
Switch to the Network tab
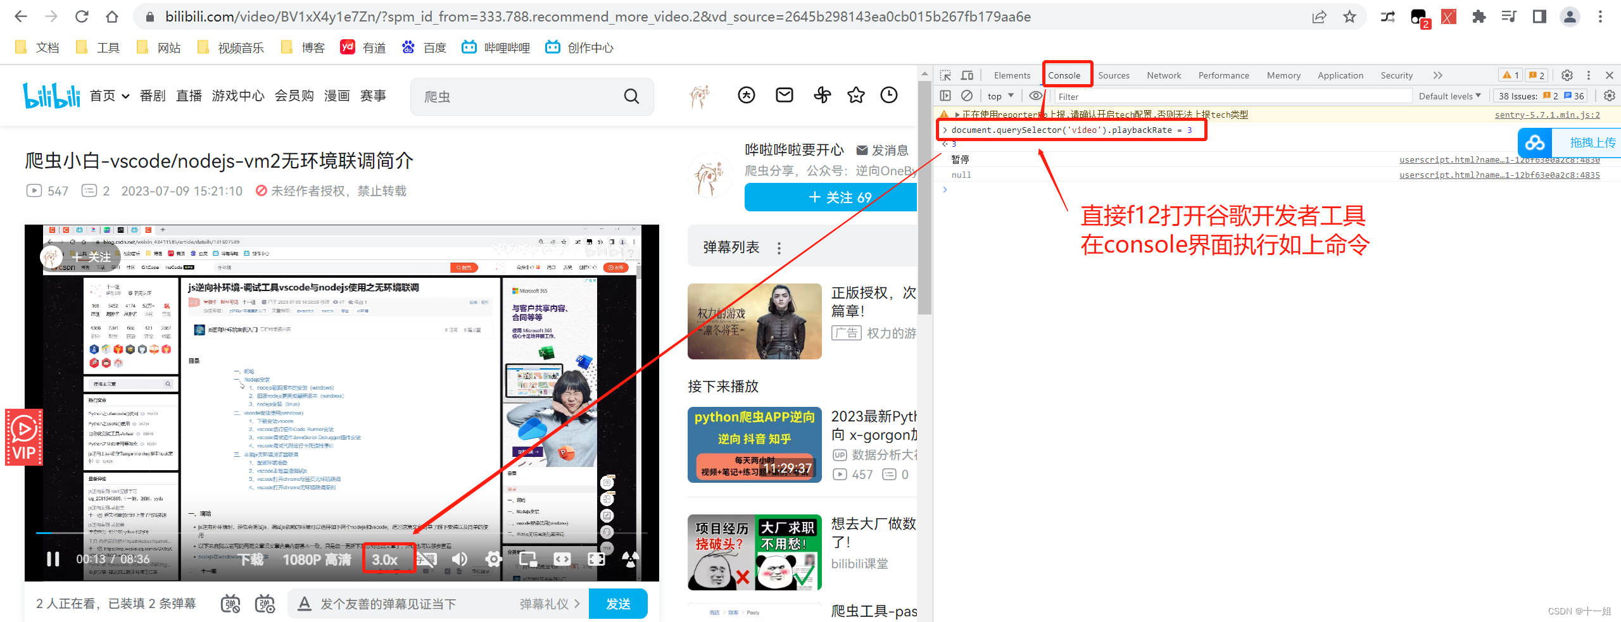tap(1164, 75)
